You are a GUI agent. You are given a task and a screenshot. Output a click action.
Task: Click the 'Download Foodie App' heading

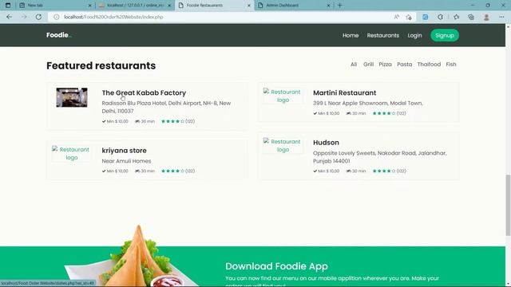tap(276, 266)
